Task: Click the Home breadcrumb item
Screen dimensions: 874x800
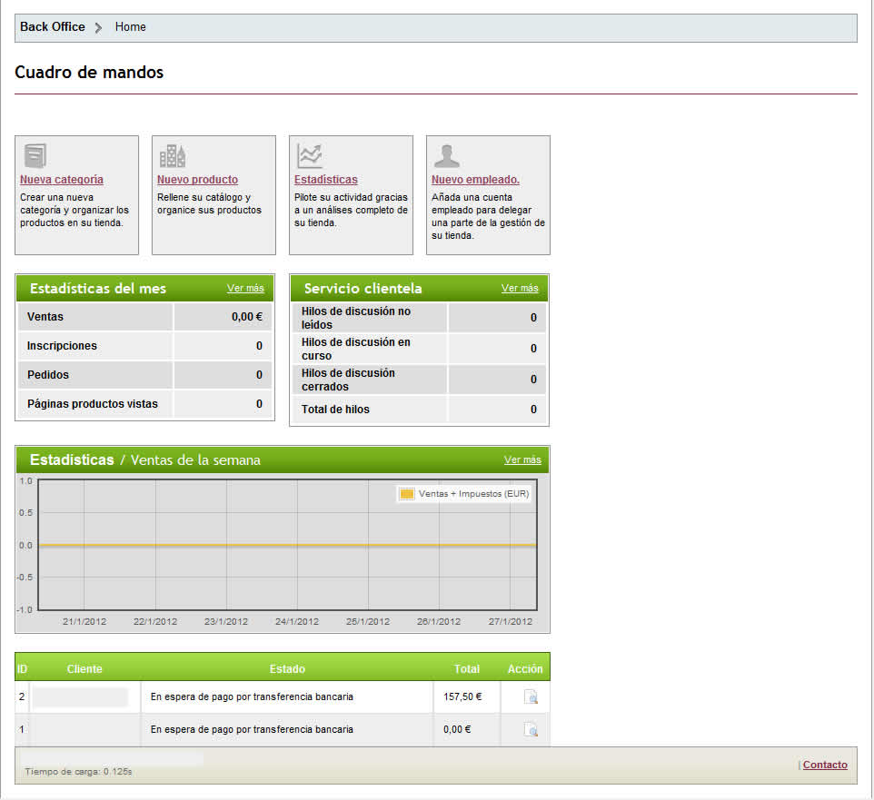Action: click(131, 26)
